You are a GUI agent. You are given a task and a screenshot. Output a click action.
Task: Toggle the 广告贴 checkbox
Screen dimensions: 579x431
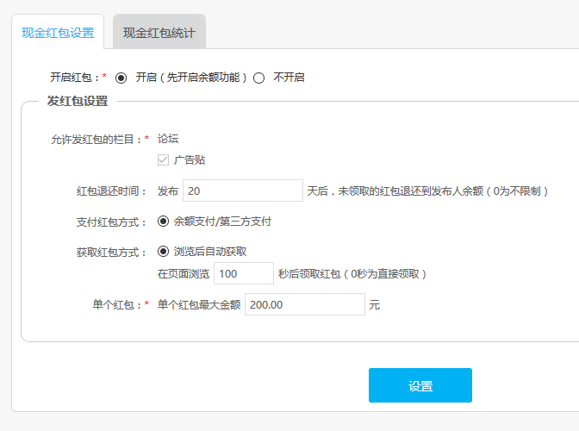point(163,160)
